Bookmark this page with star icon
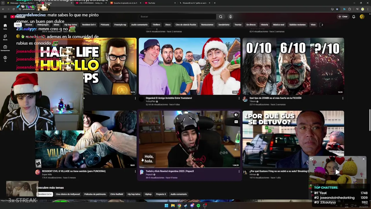The image size is (371, 209). pos(337,9)
